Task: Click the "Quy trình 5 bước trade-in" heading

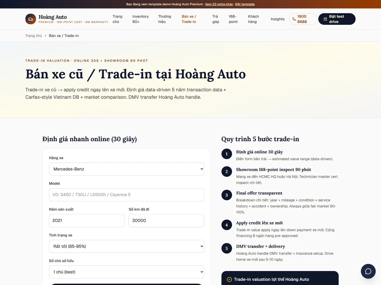Action: [x=260, y=139]
